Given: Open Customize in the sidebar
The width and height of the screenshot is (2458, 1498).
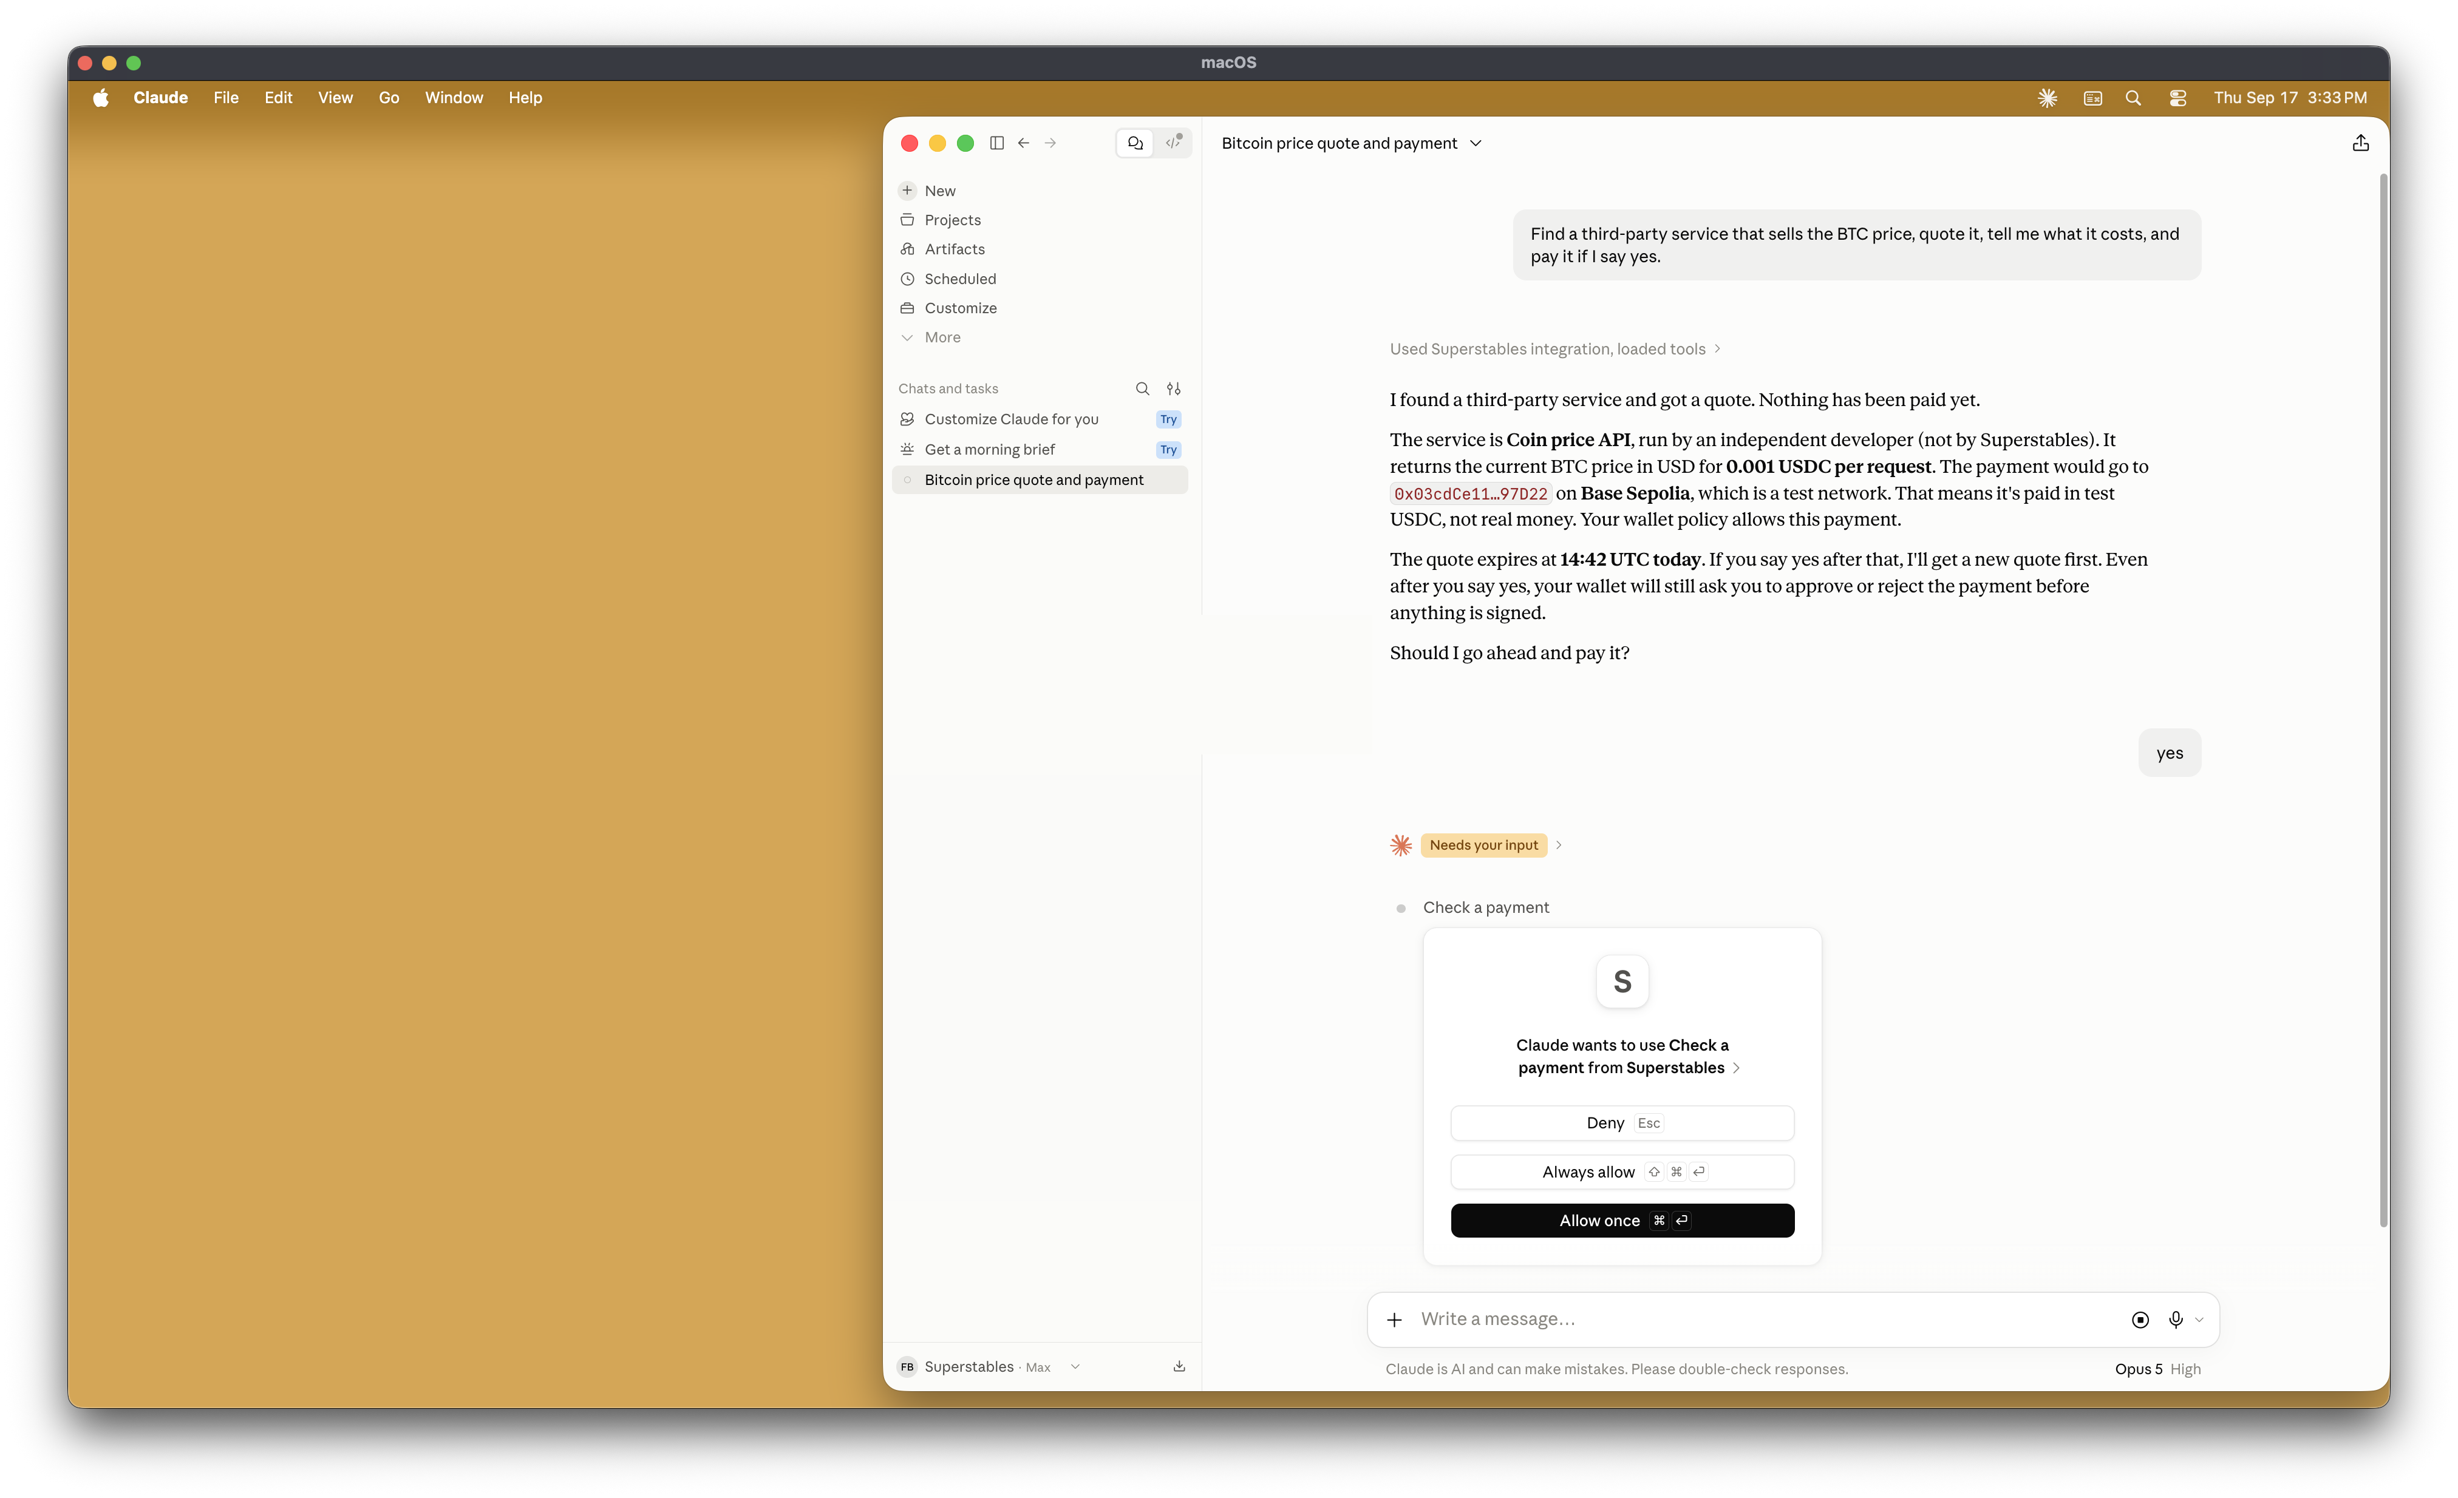Looking at the screenshot, I should (x=1041, y=307).
